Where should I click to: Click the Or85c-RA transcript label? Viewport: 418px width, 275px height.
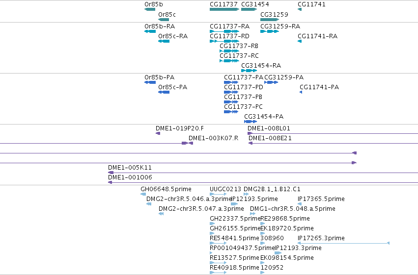pyautogui.click(x=173, y=36)
